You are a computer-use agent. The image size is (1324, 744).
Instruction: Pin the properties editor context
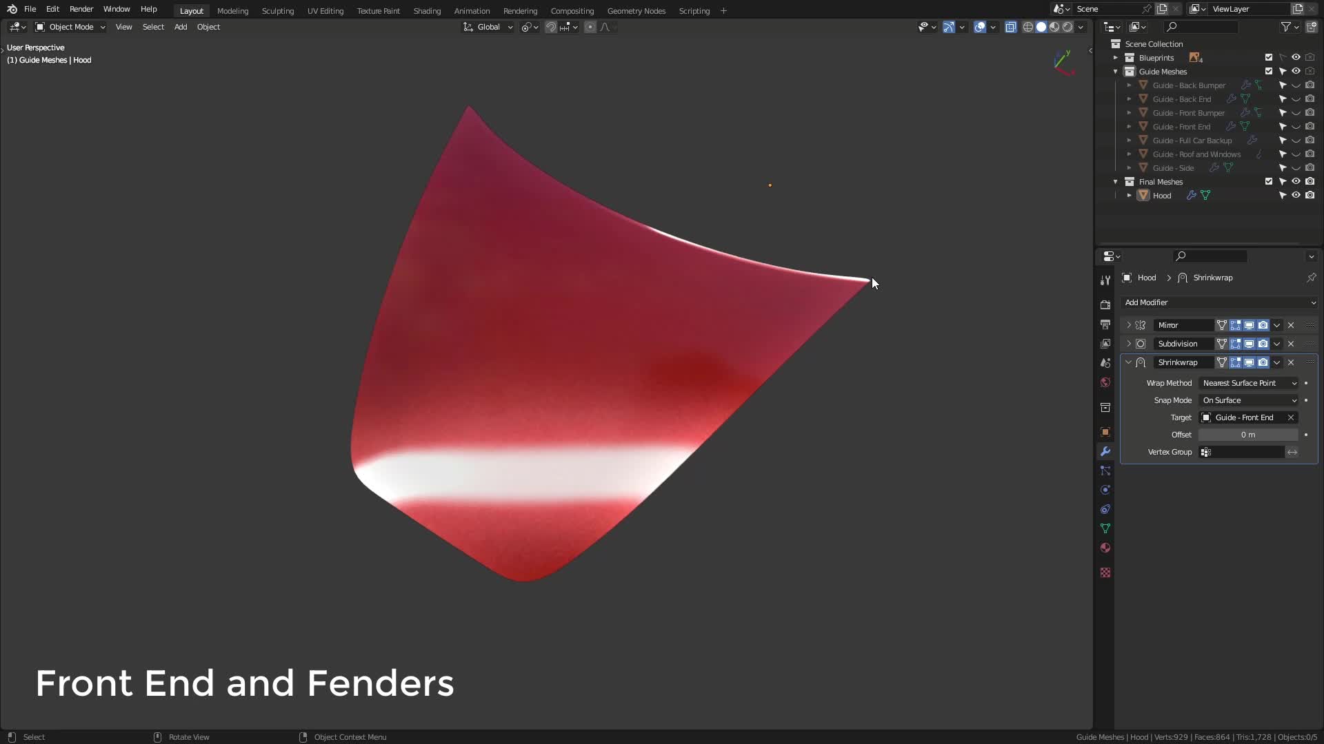1311,278
